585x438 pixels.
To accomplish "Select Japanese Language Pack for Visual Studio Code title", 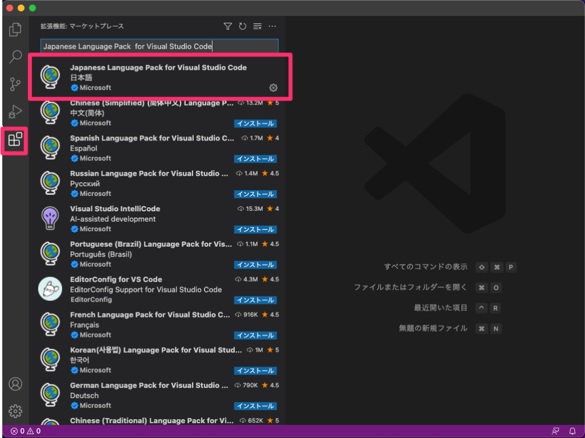I will (x=158, y=67).
